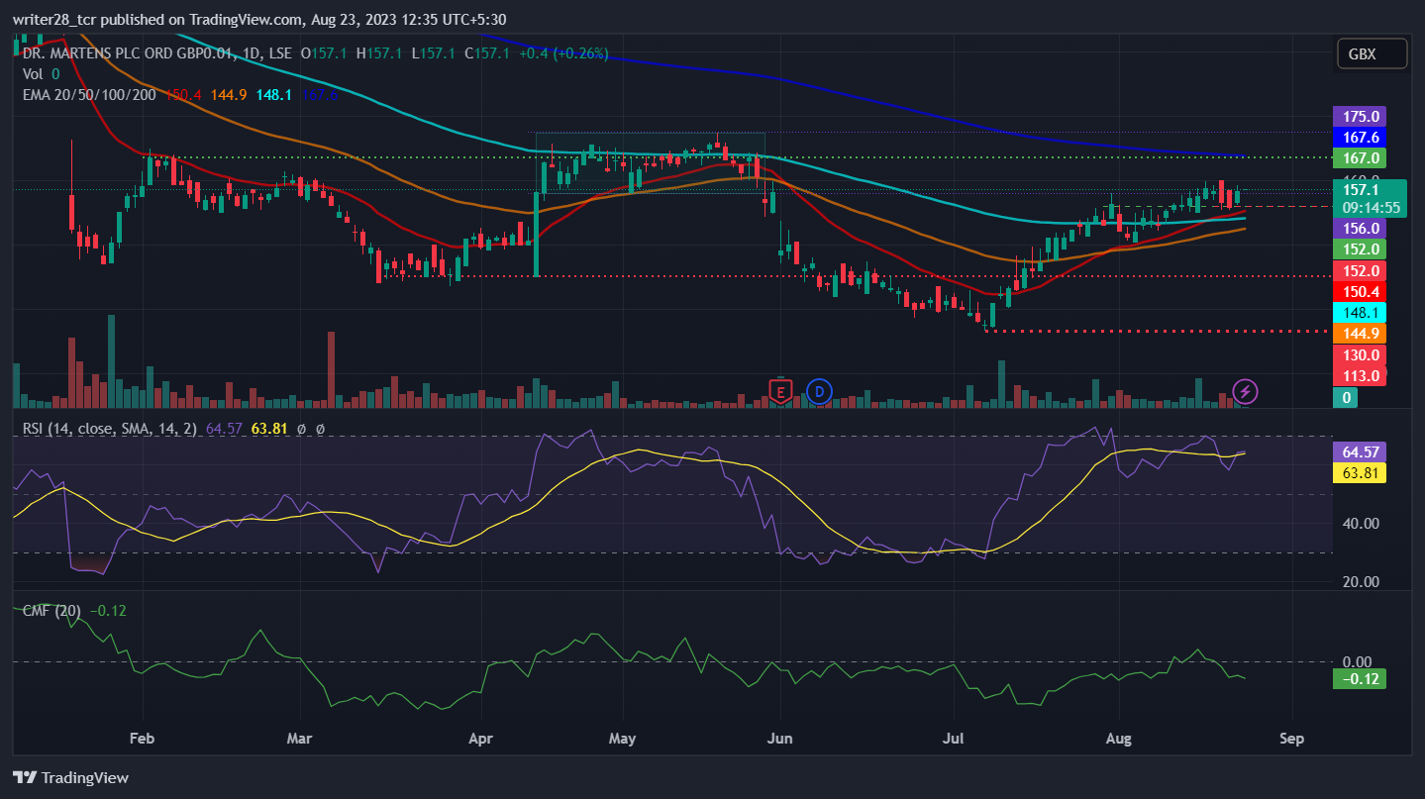Image resolution: width=1425 pixels, height=799 pixels.
Task: Click the 130.0 red price label
Action: pyautogui.click(x=1359, y=354)
